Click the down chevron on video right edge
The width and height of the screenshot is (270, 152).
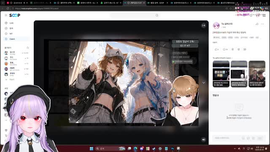point(203,83)
